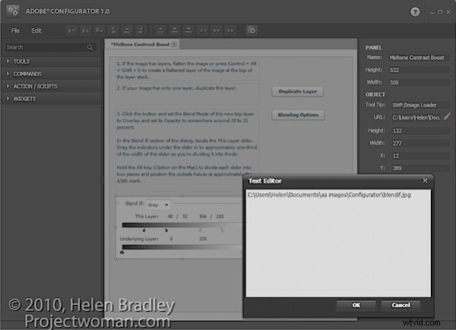Click the object URL field

[x=416, y=118]
